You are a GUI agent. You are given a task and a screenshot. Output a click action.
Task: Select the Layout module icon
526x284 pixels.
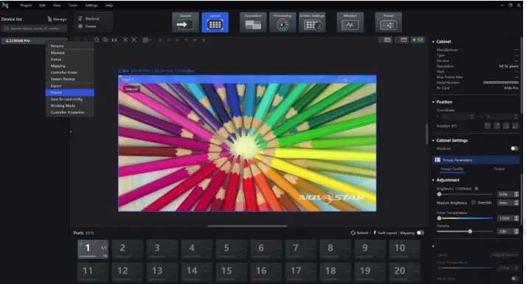pyautogui.click(x=215, y=22)
